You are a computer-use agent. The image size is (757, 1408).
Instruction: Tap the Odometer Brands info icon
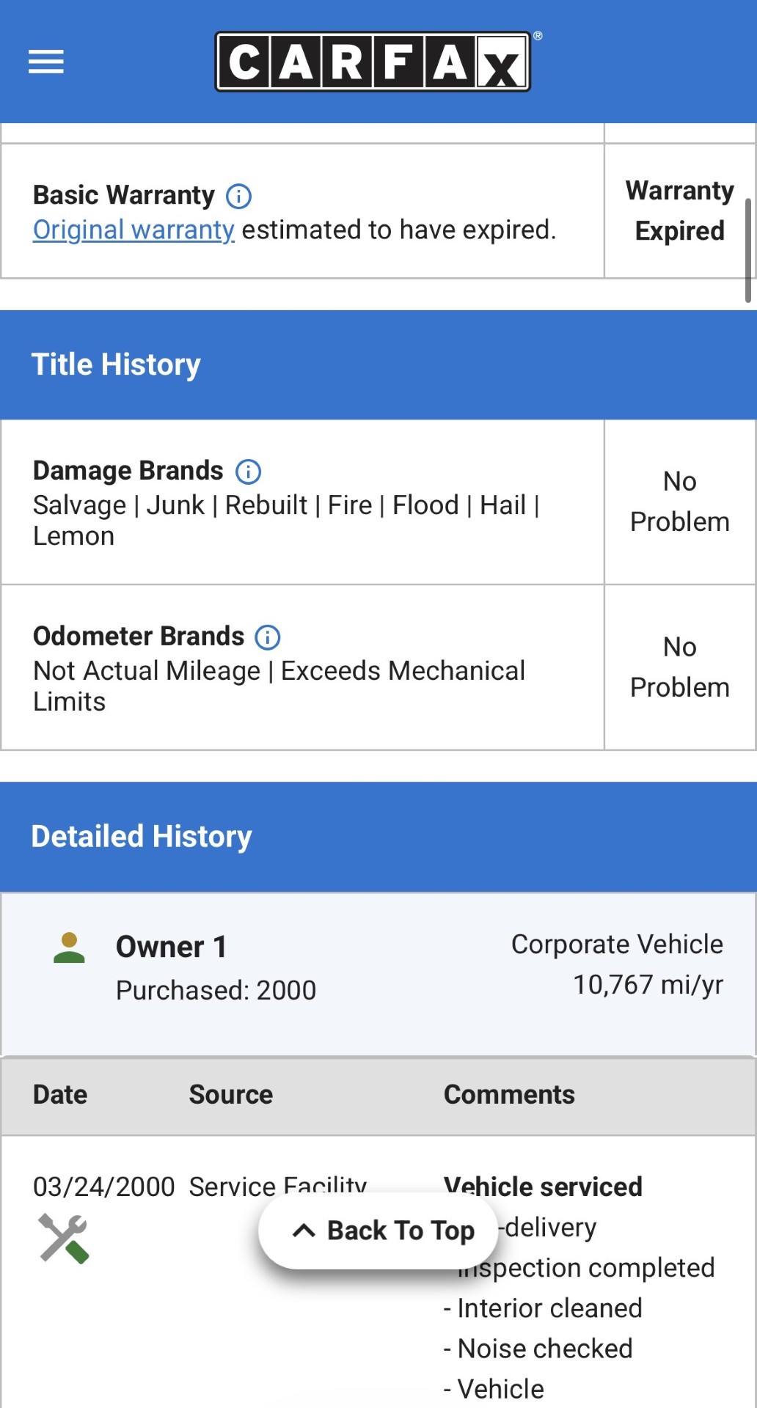[x=268, y=637]
